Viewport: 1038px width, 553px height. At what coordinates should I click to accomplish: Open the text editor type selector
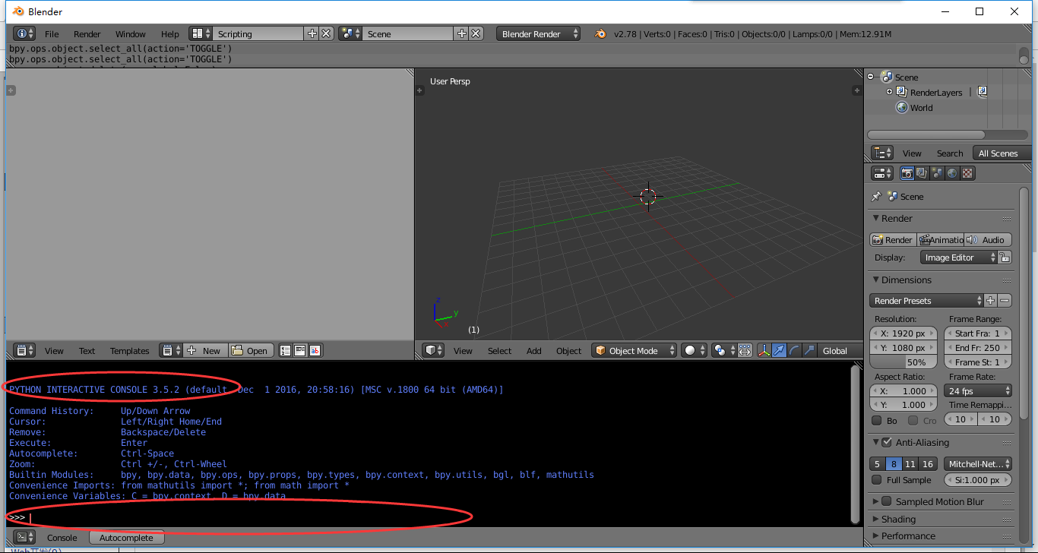(x=25, y=350)
